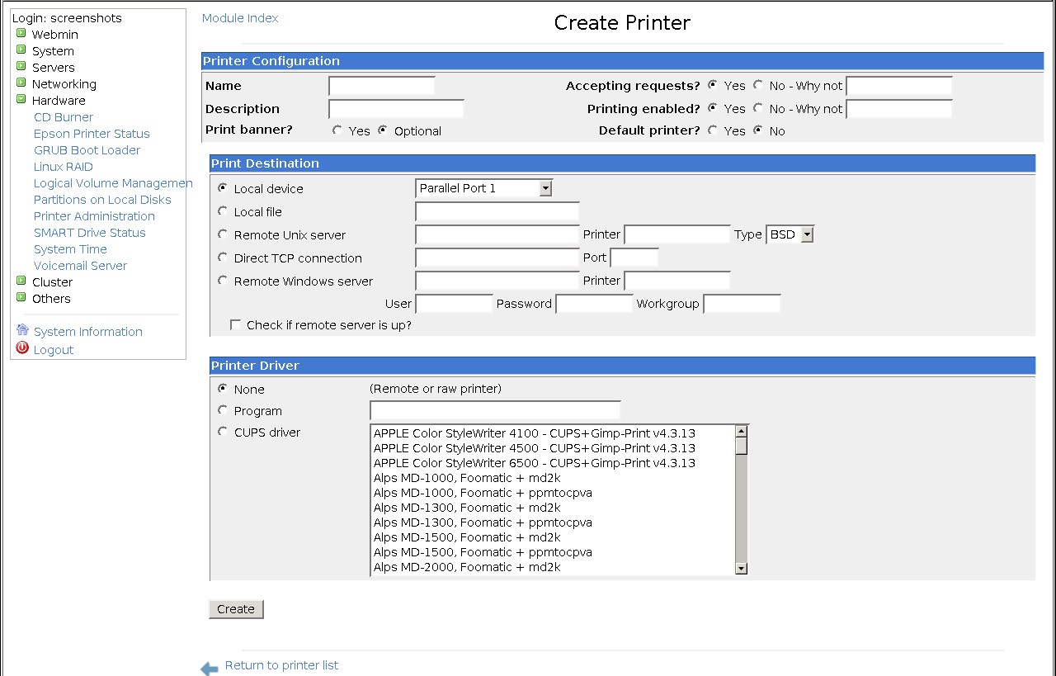The image size is (1056, 676).
Task: Collapse the Hardware category in sidebar
Action: 21,100
